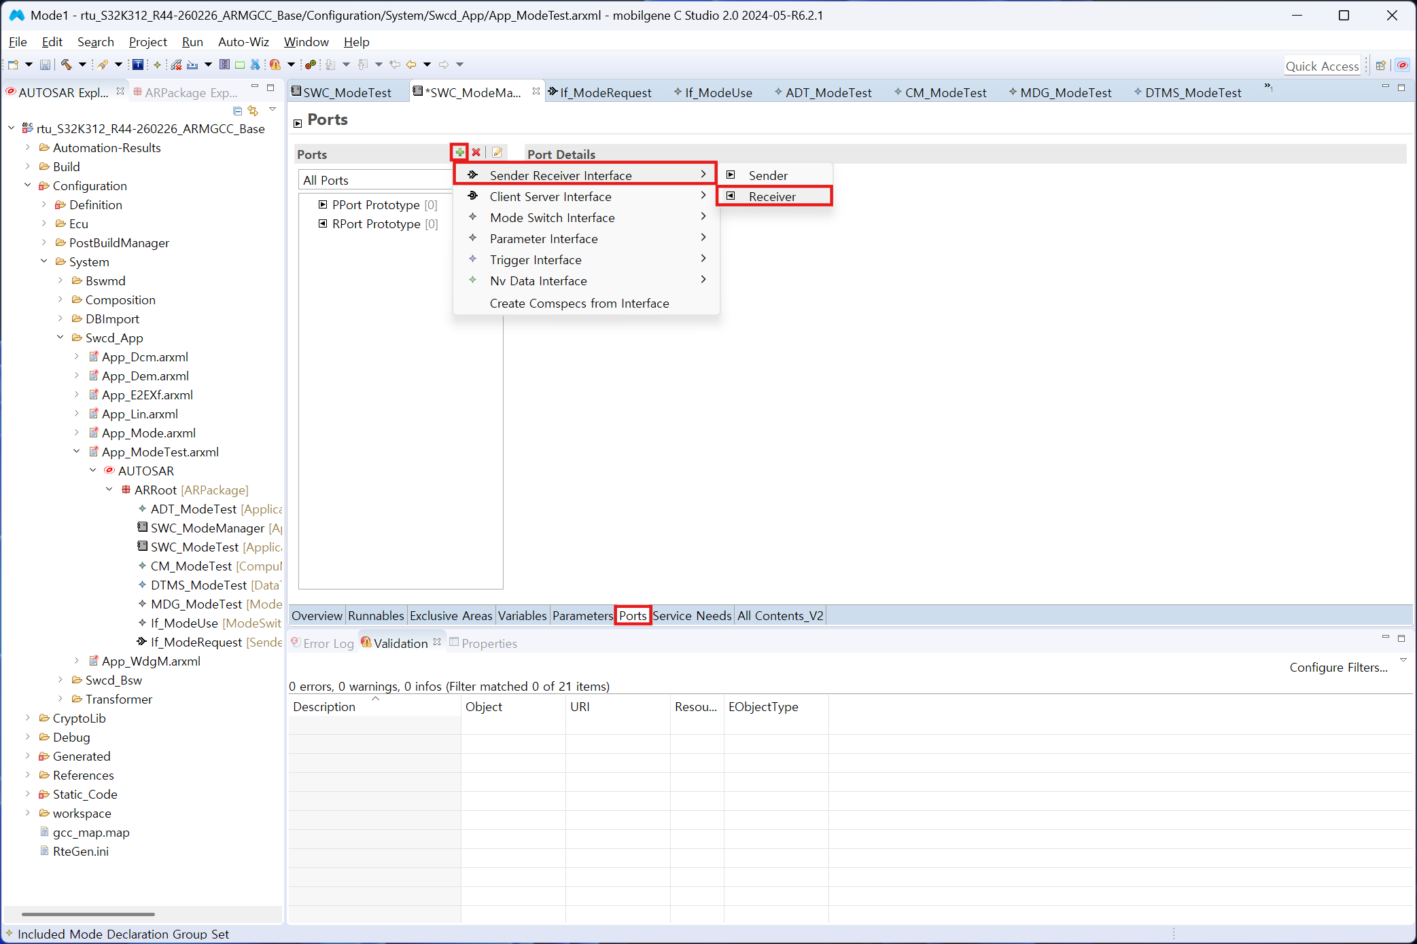Screen dimensions: 1417x944
Task: Click the Link with Editor arrows icon
Action: pos(253,110)
